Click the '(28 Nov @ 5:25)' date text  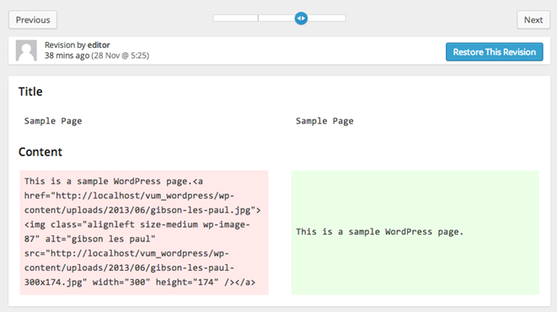pos(120,56)
